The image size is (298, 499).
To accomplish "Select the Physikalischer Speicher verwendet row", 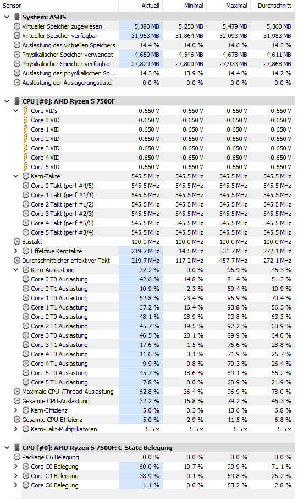I will point(148,55).
